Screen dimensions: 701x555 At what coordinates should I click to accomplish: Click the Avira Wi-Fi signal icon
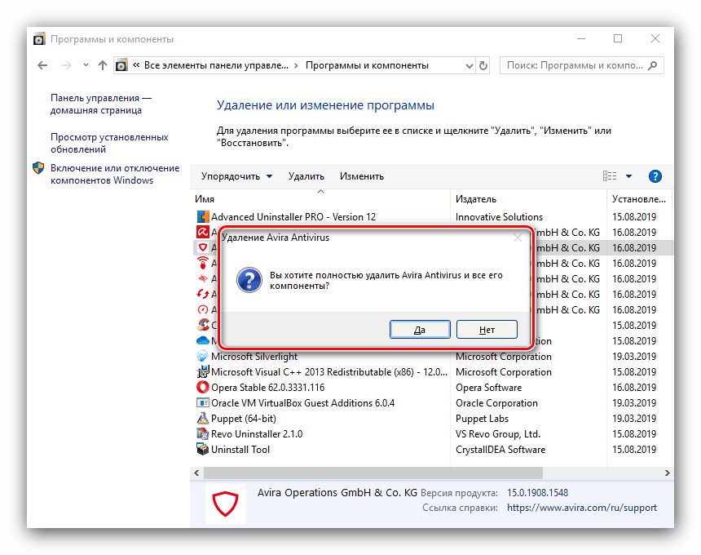pyautogui.click(x=203, y=263)
